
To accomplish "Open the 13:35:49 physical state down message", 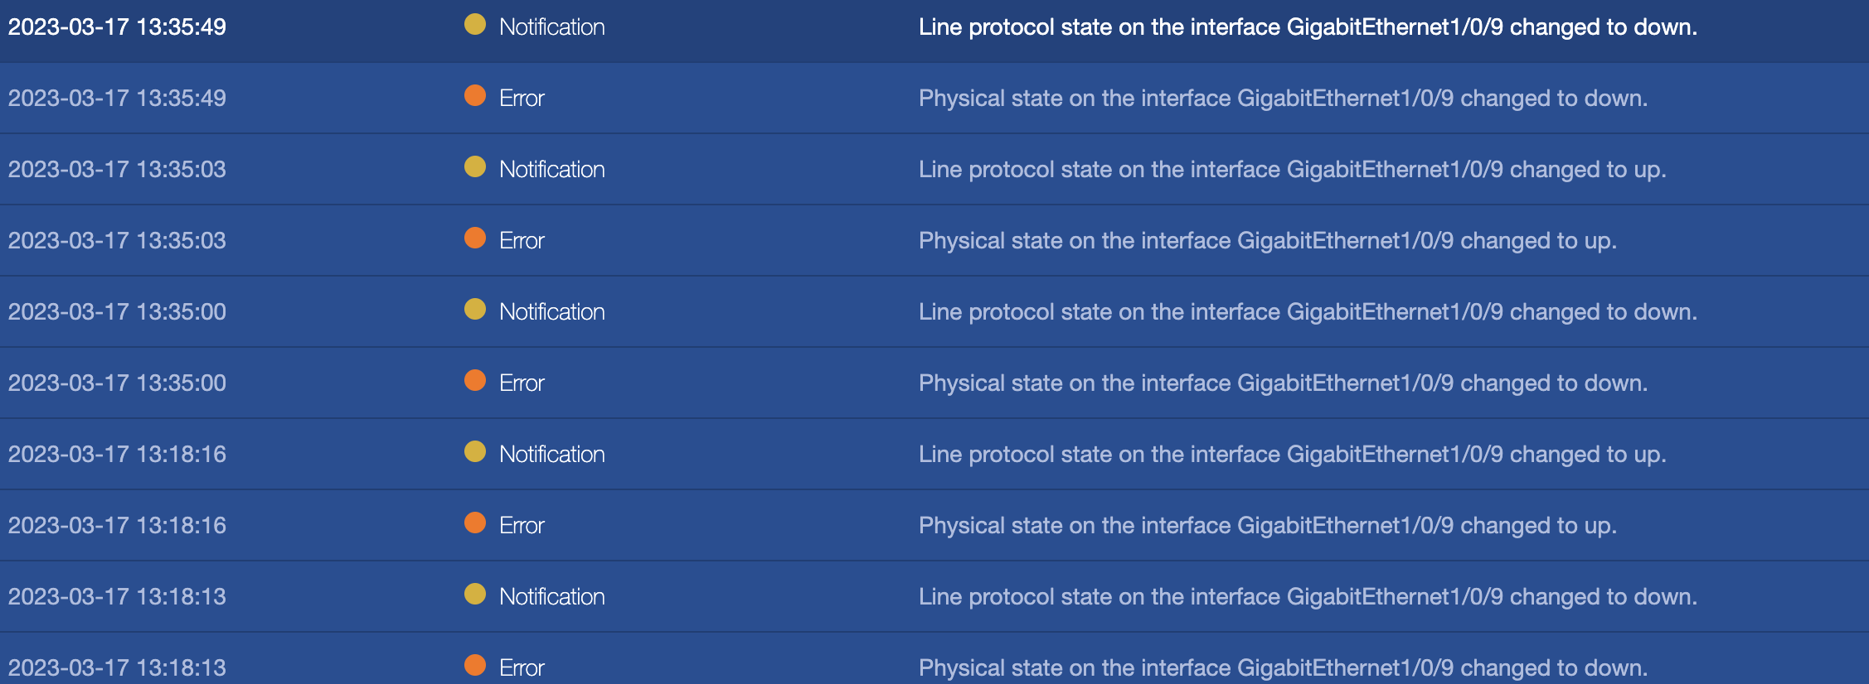I will 1283,99.
